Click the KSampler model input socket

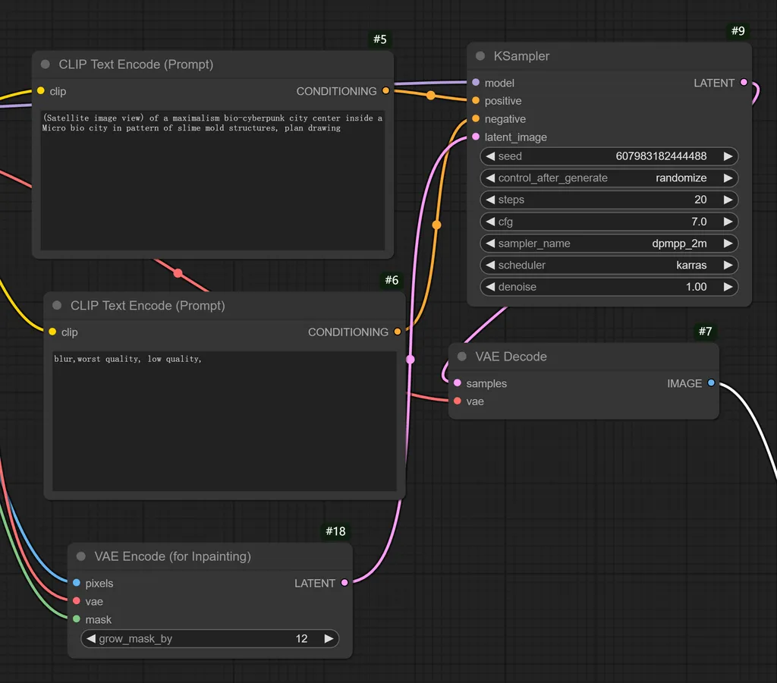click(476, 82)
